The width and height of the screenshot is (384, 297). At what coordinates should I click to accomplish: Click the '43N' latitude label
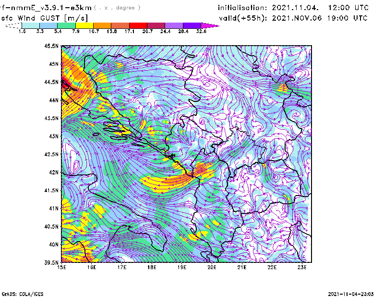pos(54,136)
